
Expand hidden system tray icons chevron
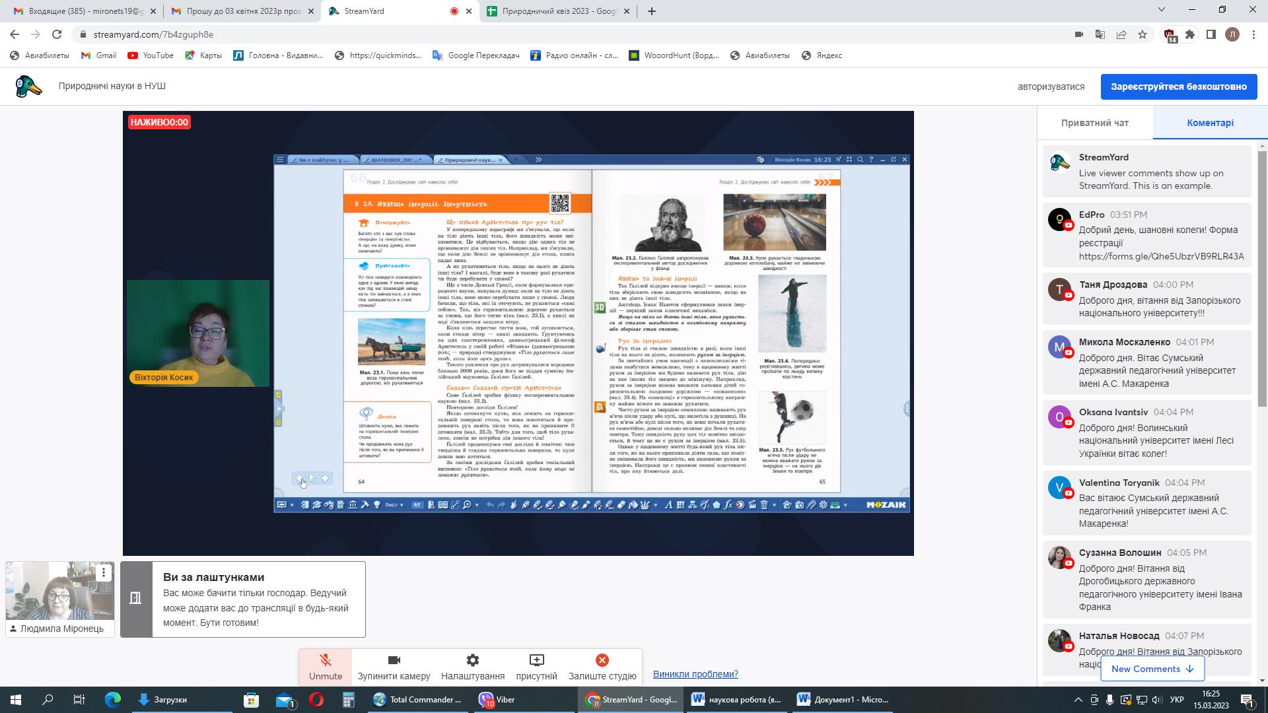pos(1078,700)
